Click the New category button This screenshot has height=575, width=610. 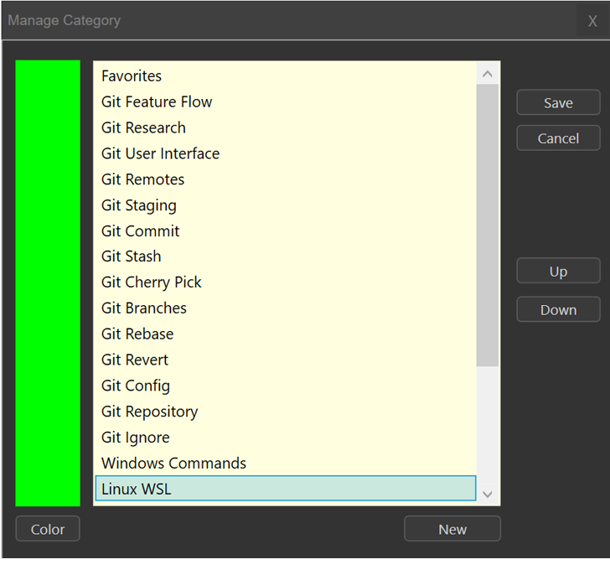point(452,529)
